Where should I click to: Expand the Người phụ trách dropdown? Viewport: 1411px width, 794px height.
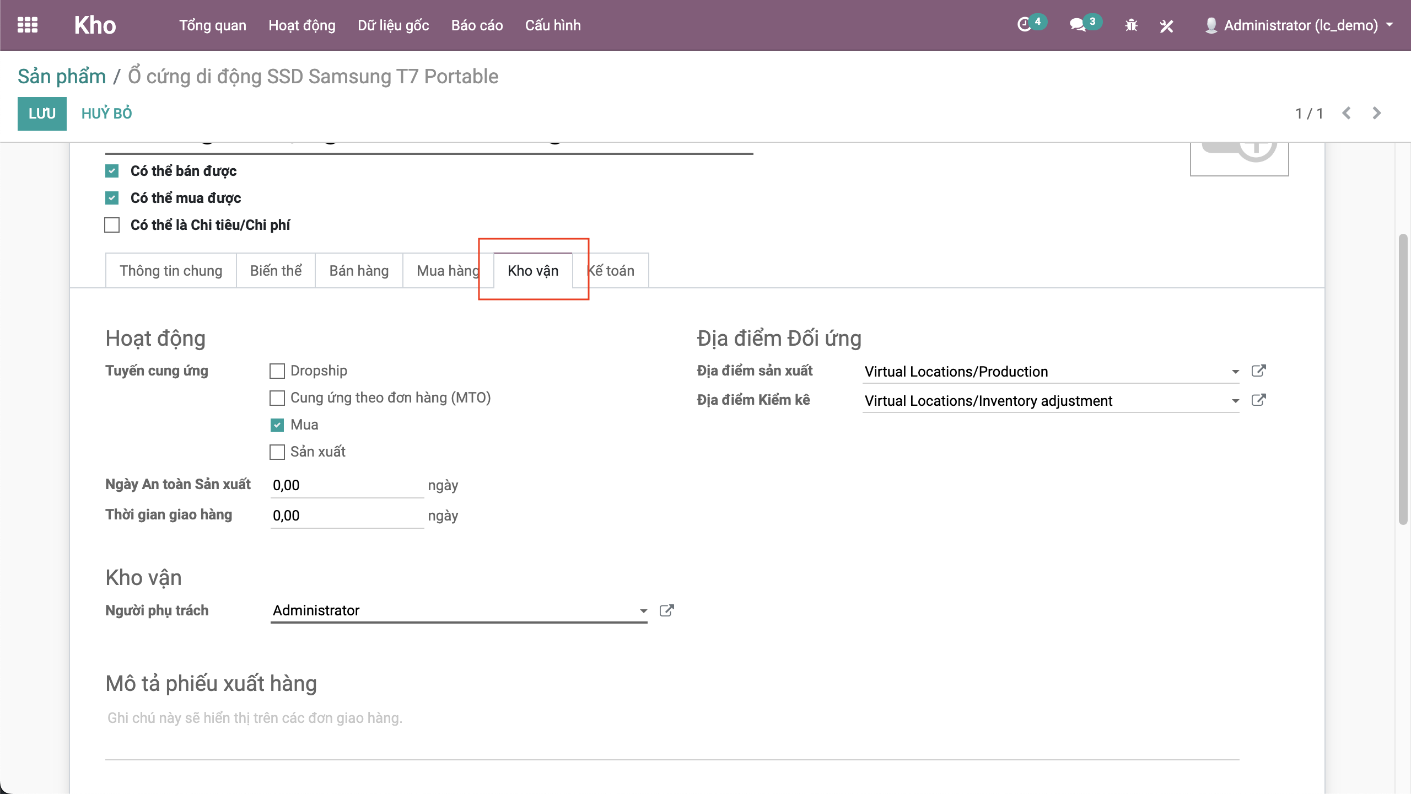[643, 611]
